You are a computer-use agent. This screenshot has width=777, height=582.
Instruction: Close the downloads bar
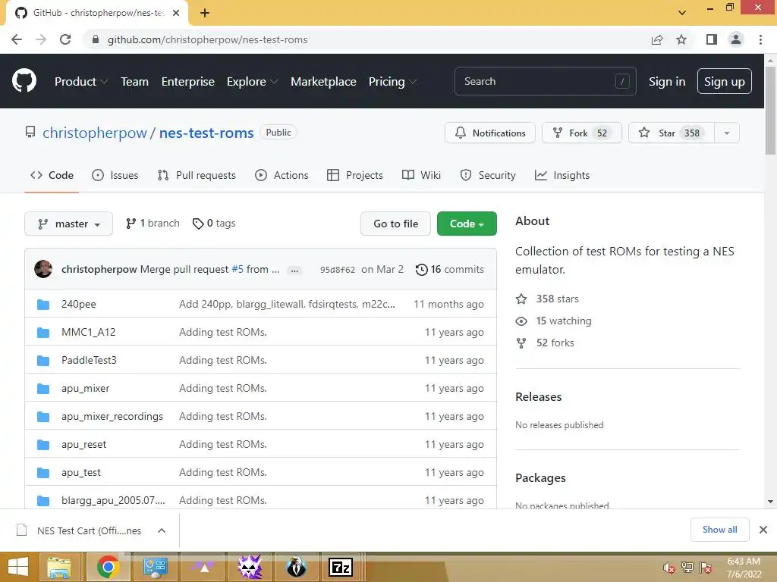click(x=763, y=530)
